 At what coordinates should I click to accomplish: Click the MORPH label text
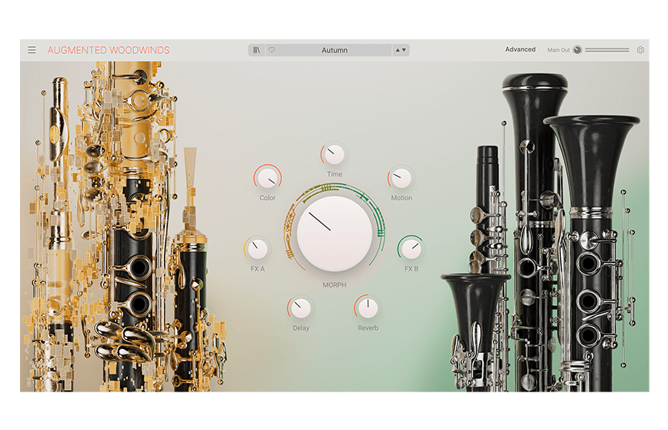pos(334,285)
